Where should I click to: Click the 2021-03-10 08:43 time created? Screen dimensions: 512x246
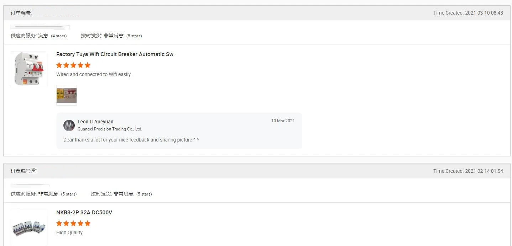coord(468,13)
